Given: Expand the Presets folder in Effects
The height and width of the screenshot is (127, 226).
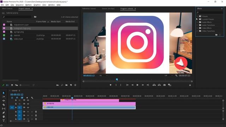Looking at the screenshot, I should pos(197,16).
